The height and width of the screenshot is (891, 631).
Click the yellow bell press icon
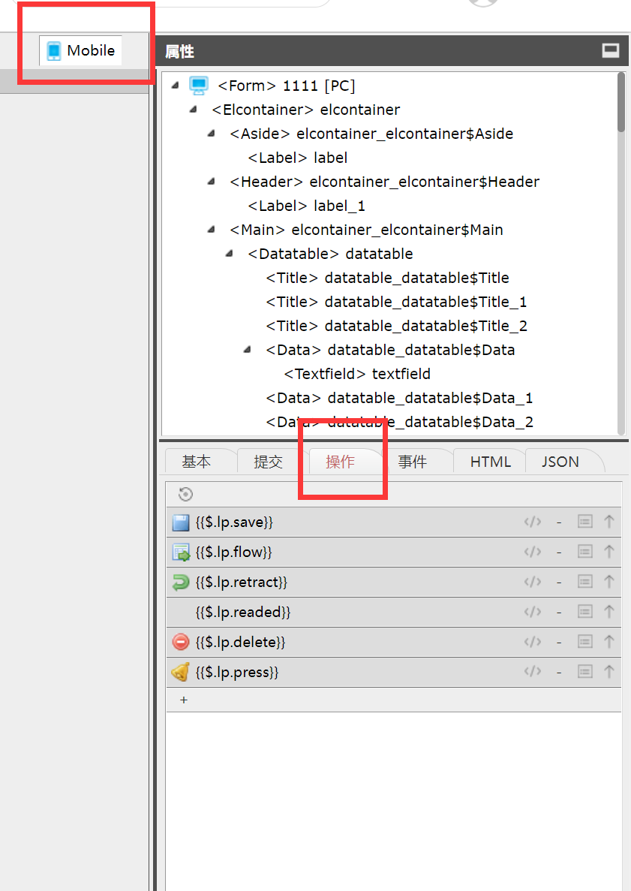coord(180,673)
